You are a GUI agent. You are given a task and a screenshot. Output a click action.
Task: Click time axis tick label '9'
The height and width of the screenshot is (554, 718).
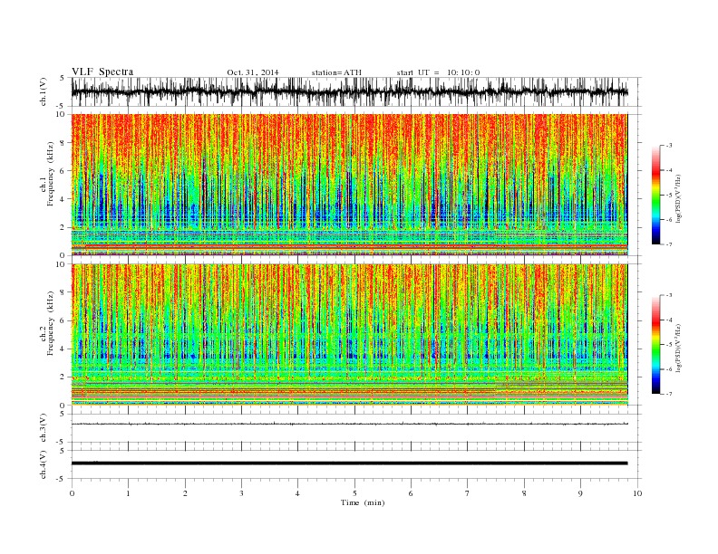pos(580,493)
